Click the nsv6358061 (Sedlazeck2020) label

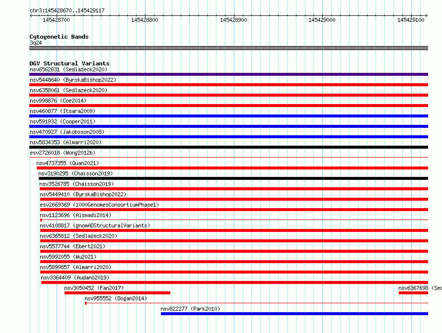pos(69,90)
